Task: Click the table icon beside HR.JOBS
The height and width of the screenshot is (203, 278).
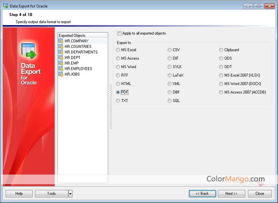Action: click(x=61, y=74)
